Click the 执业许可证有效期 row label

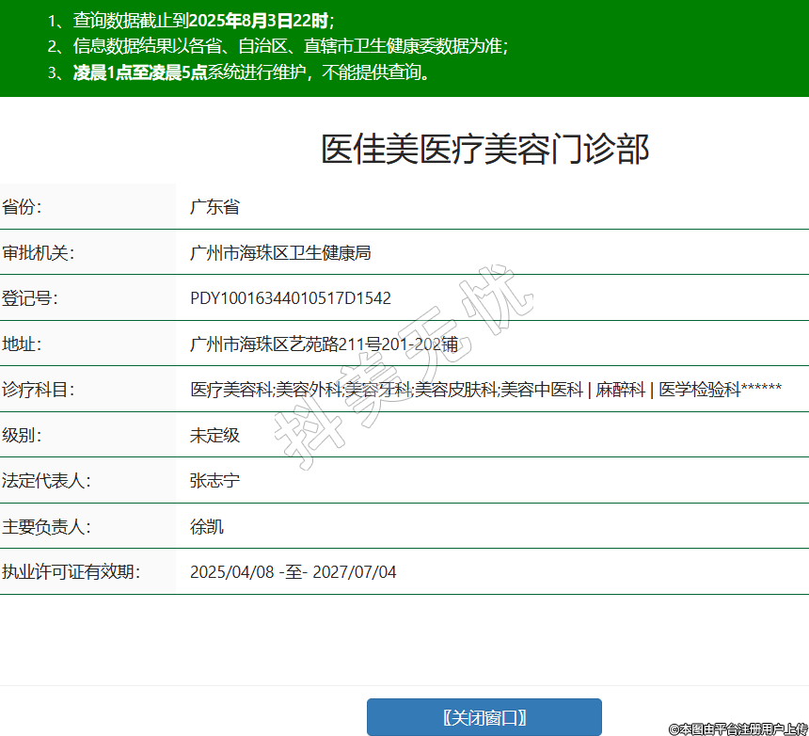(x=71, y=572)
